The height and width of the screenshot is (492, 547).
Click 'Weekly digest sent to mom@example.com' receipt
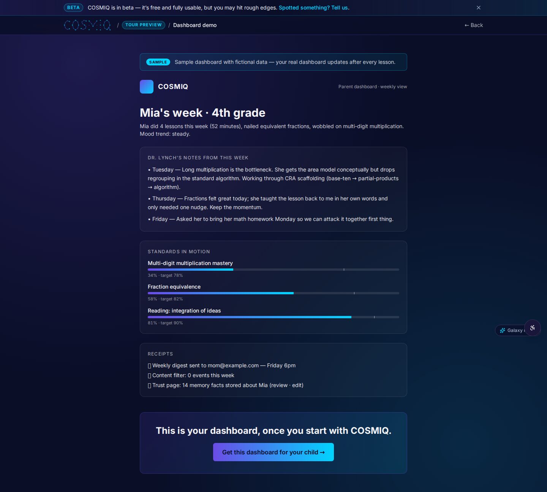click(x=221, y=365)
